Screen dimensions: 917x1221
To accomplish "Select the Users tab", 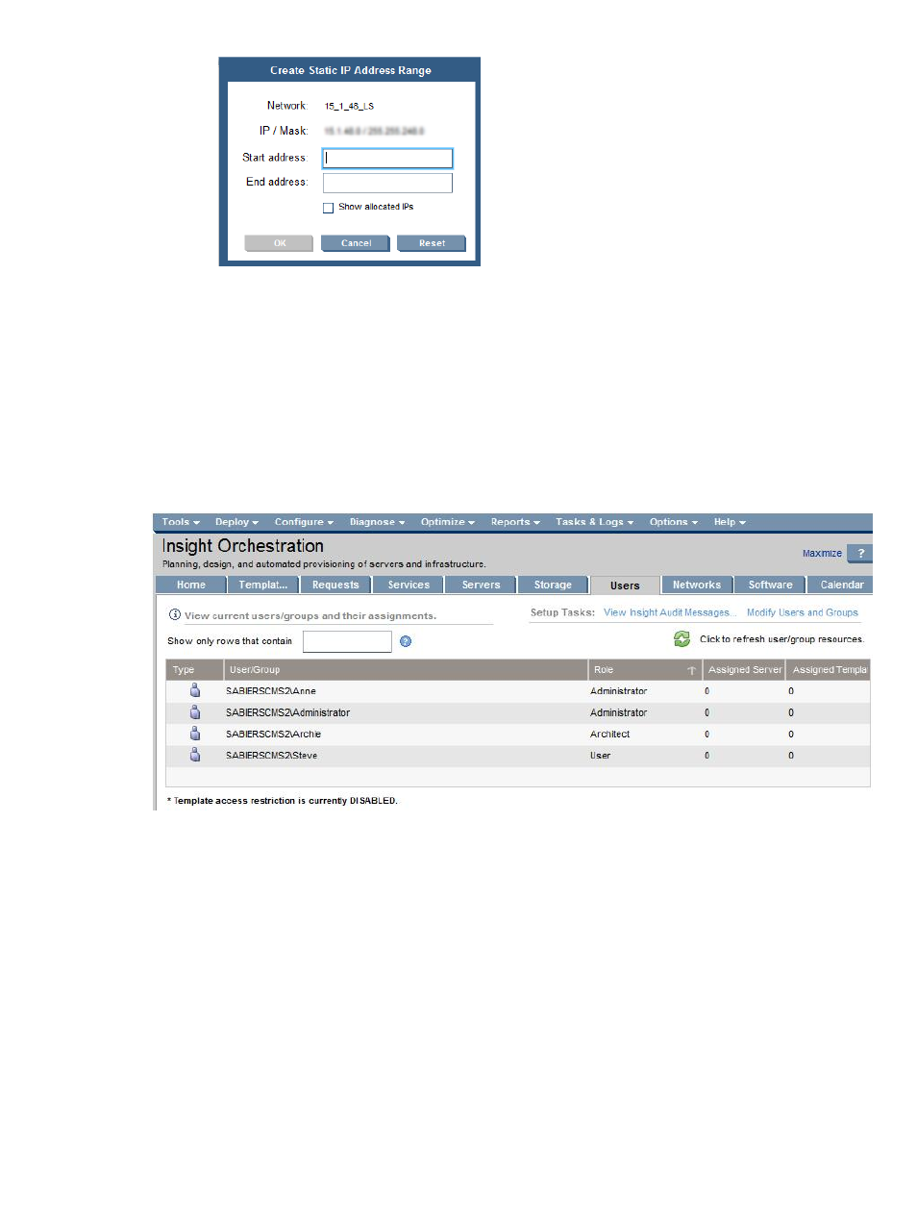I will [x=625, y=586].
